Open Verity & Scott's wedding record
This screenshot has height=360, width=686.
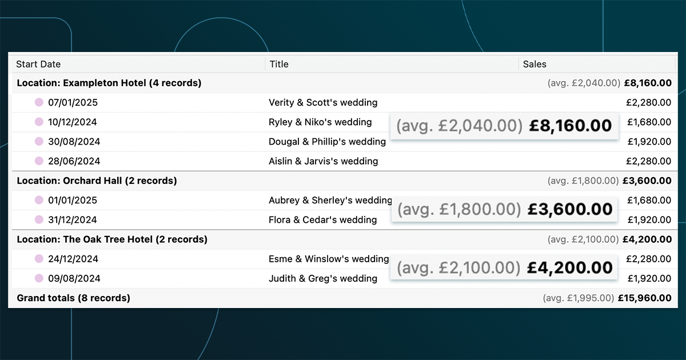tap(323, 103)
